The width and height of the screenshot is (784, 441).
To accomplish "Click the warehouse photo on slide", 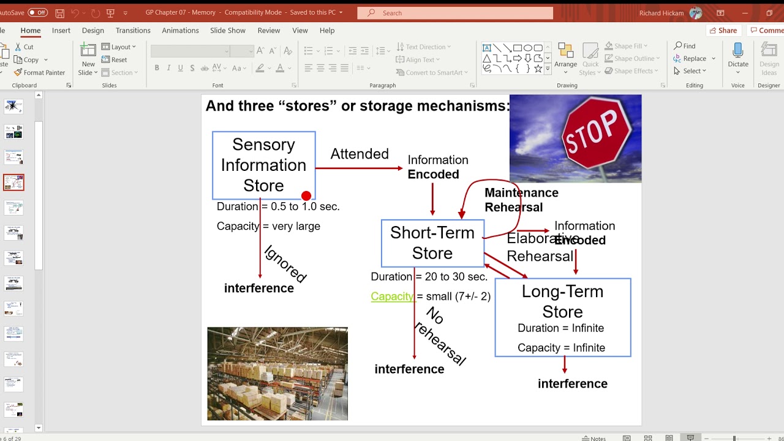I will pos(277,374).
